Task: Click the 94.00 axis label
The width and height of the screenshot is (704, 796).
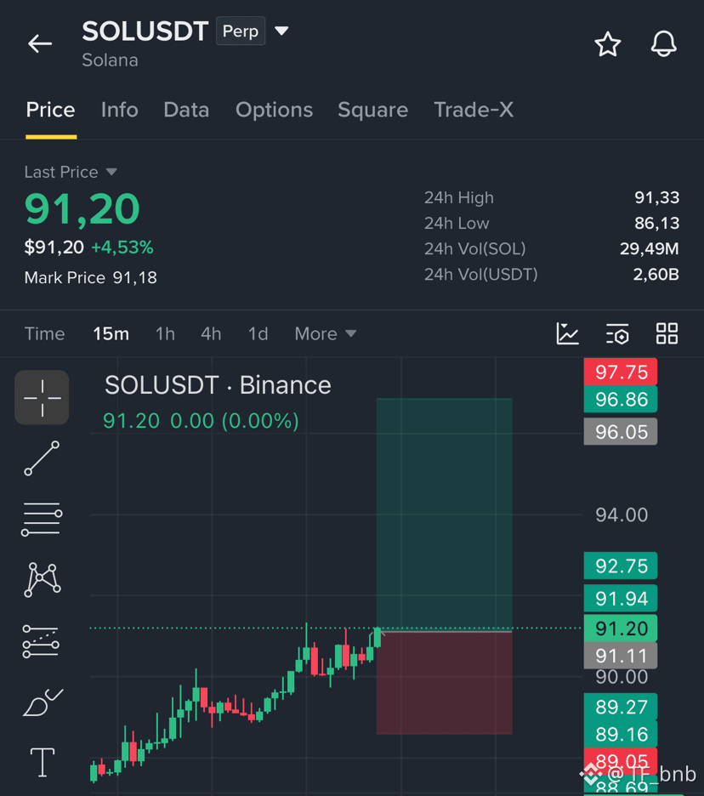Action: point(622,515)
